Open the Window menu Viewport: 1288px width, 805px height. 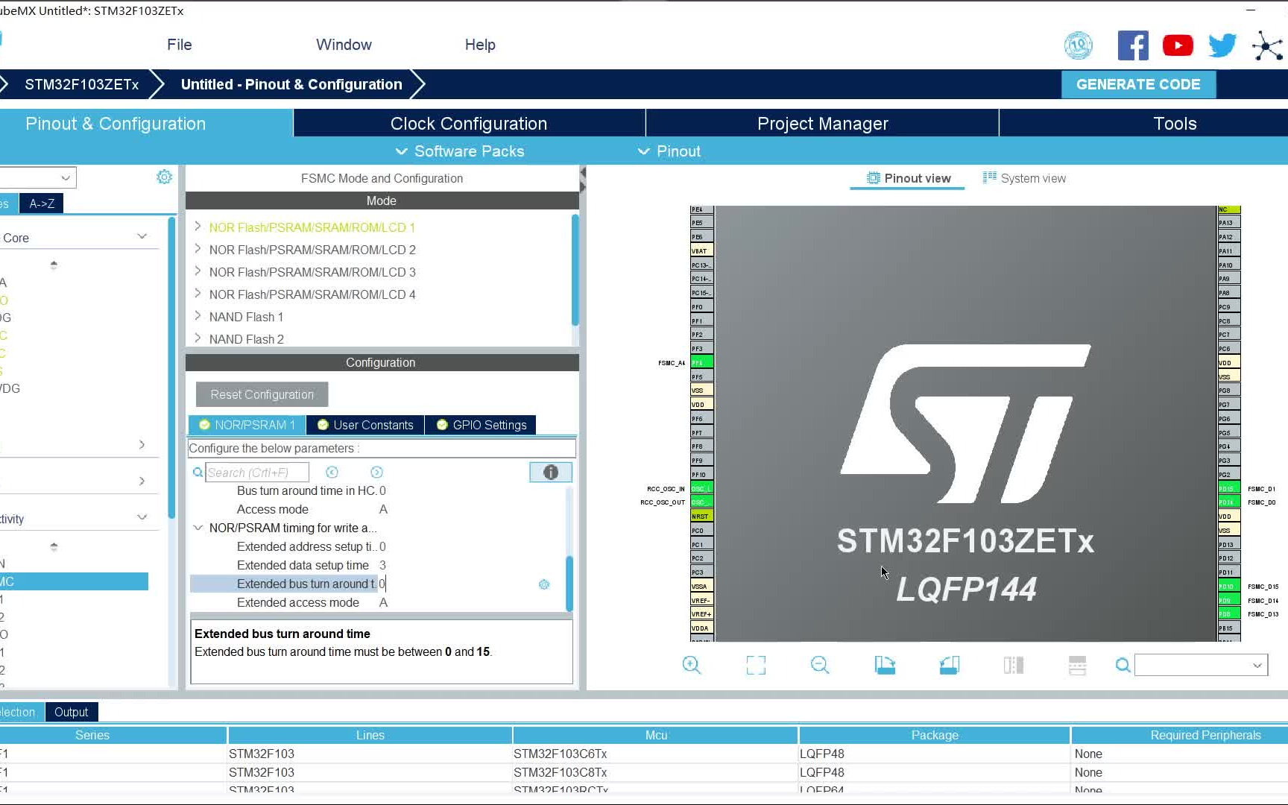click(344, 45)
